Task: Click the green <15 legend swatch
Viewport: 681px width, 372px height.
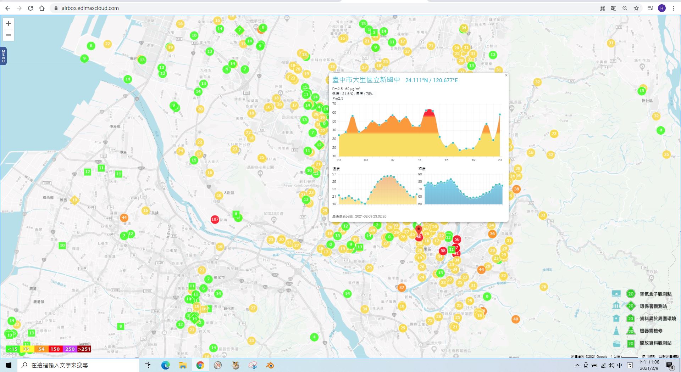Action: [12, 349]
